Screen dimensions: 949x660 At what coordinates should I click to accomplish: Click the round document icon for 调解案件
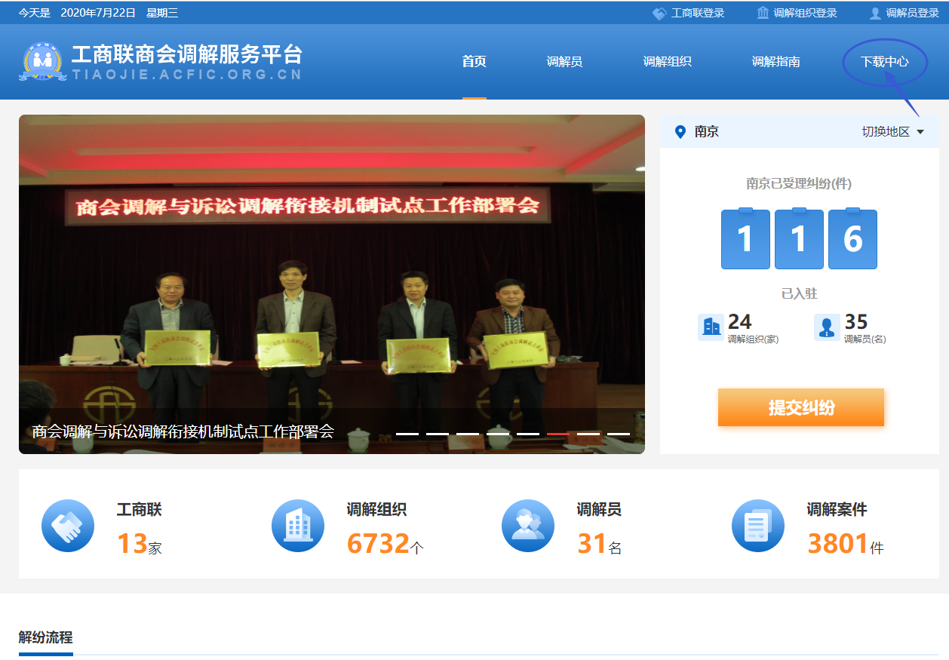pos(758,526)
